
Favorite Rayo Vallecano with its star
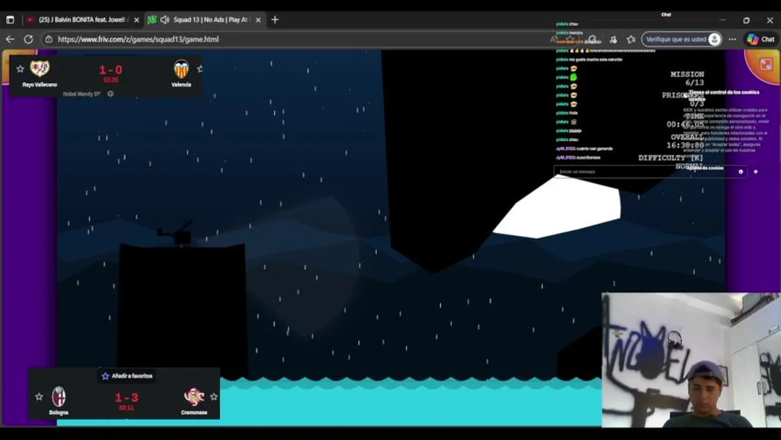click(20, 69)
